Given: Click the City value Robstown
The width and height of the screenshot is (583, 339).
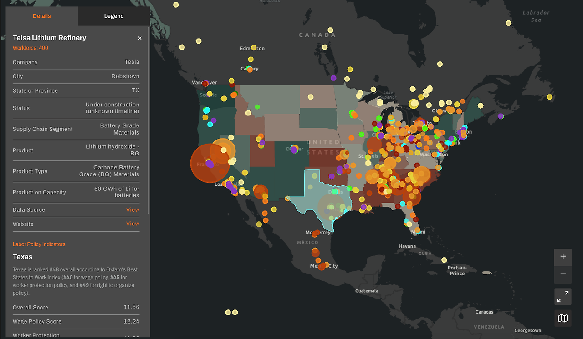Looking at the screenshot, I should (x=125, y=76).
